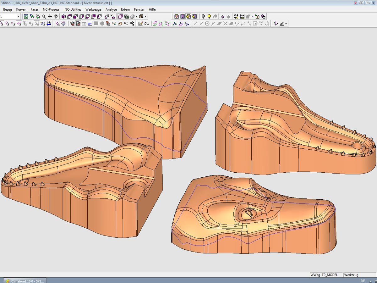The width and height of the screenshot is (377, 283).
Task: Click the XYZ coordinate snap icon
Action: click(261, 23)
